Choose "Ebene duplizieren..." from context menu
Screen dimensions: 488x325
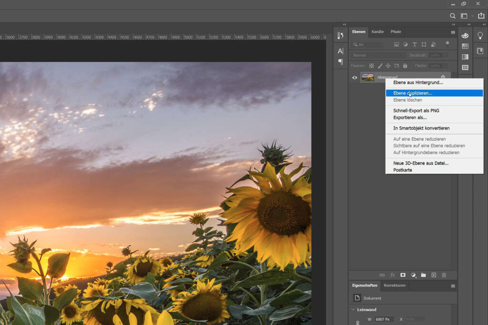413,93
